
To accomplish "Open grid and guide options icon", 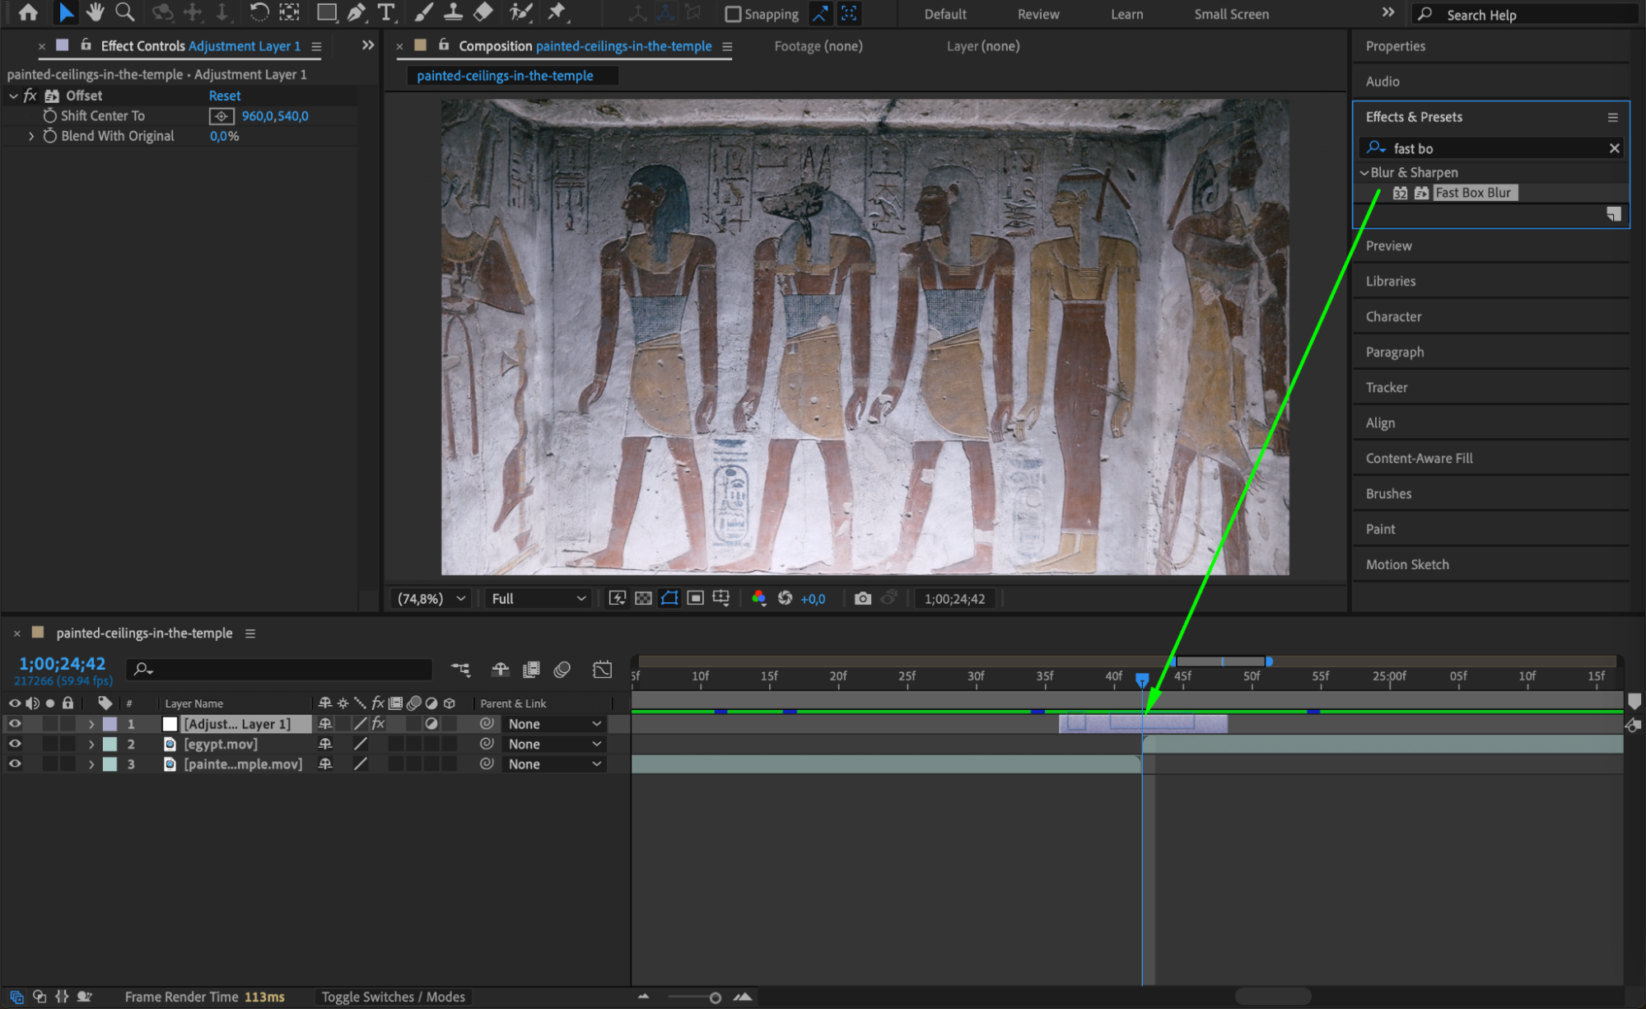I will [721, 599].
